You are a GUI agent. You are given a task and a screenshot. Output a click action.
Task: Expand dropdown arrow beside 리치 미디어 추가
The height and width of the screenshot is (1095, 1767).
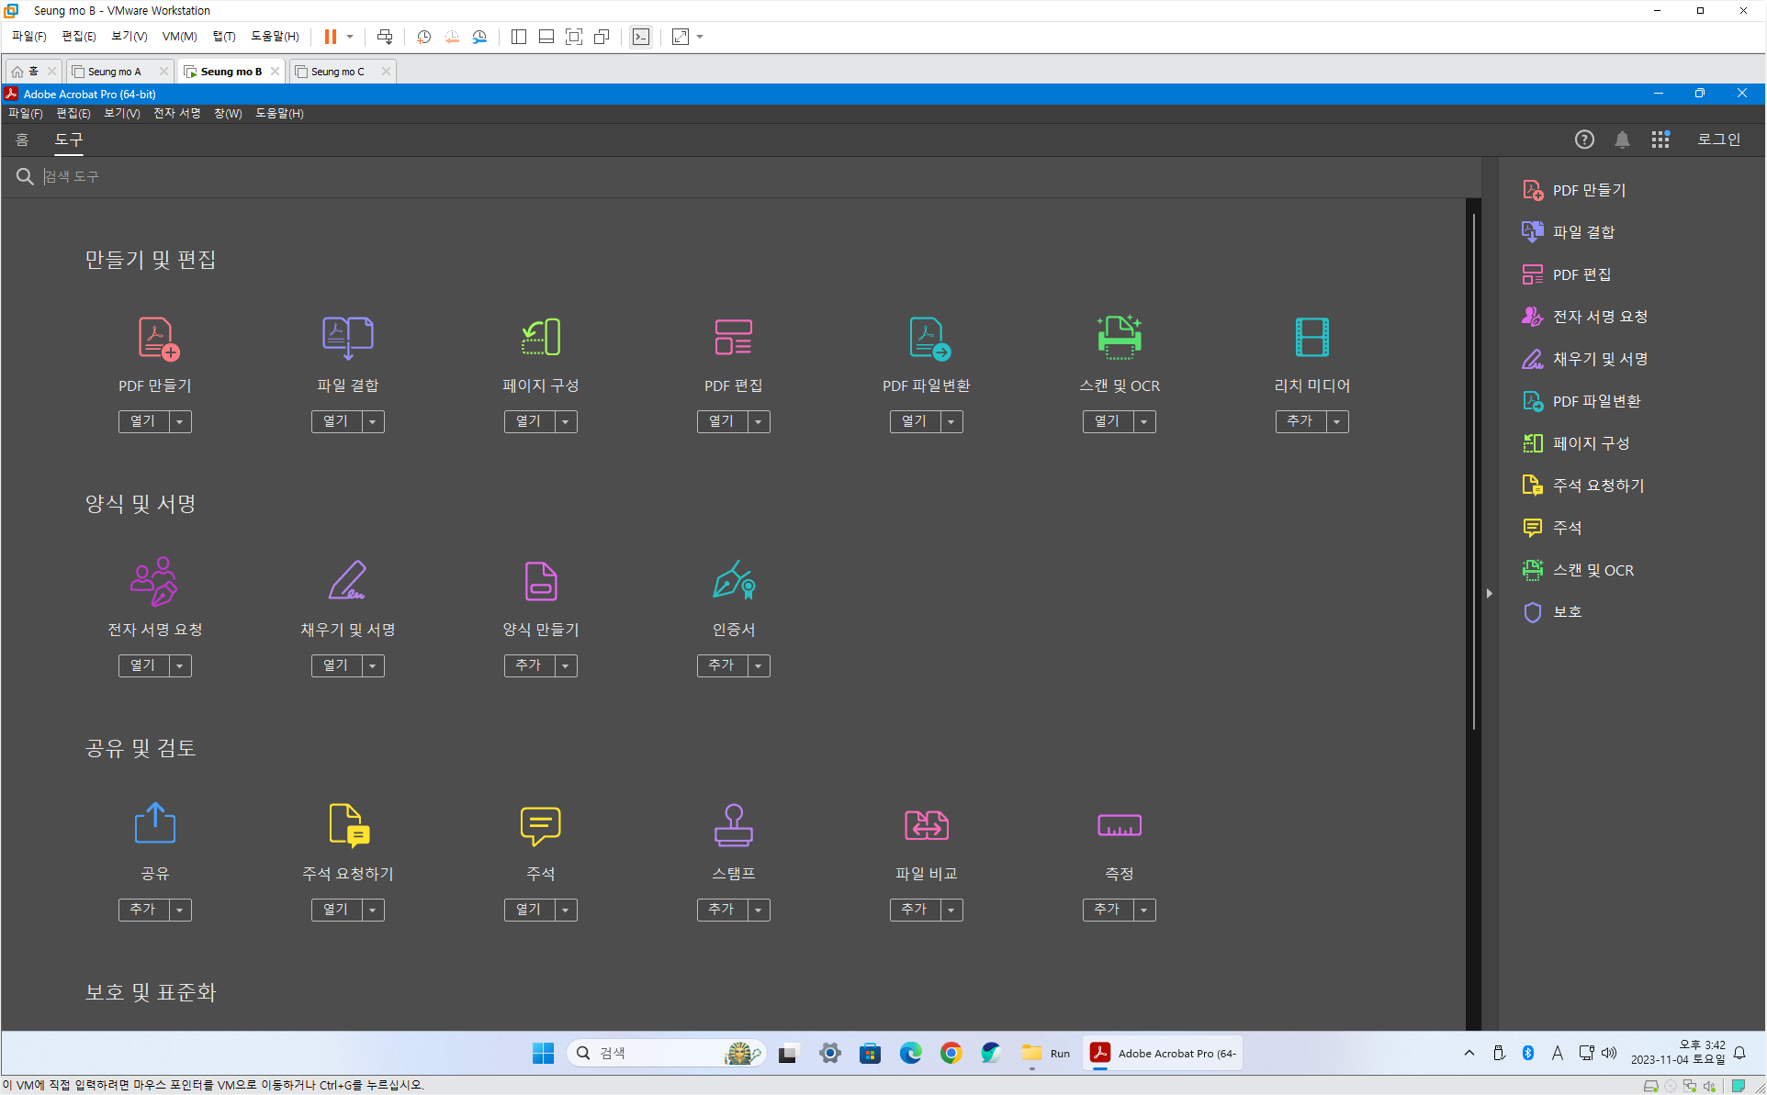click(x=1337, y=422)
